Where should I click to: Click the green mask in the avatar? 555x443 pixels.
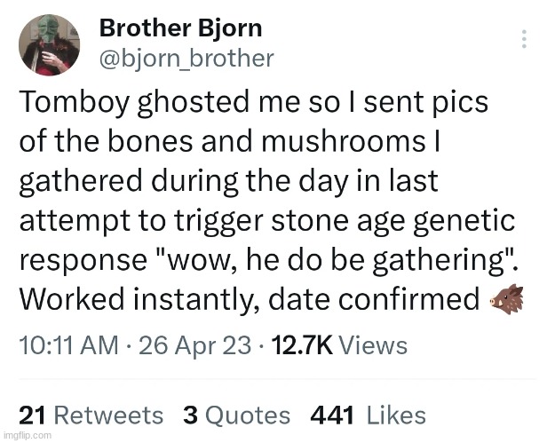pos(49,29)
